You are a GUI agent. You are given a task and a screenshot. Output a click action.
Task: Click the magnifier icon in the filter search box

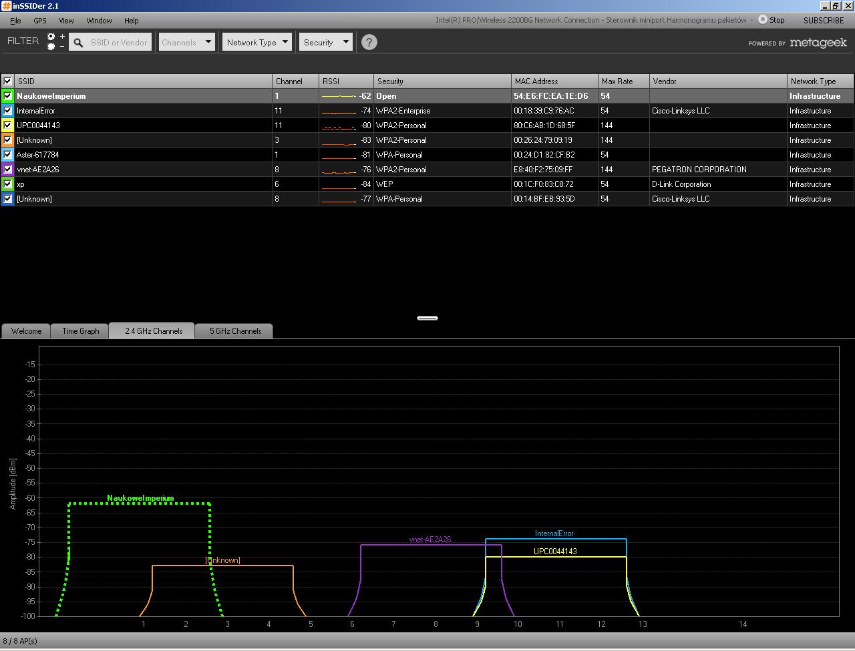[78, 43]
